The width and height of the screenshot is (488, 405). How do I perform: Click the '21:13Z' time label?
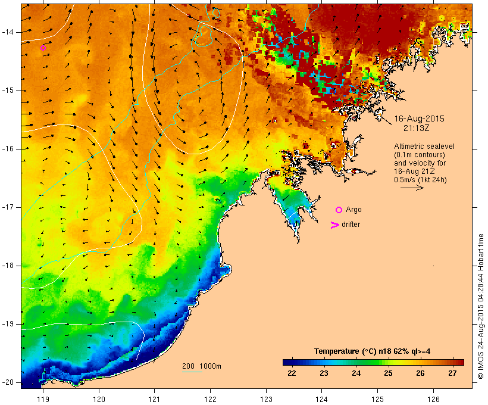pyautogui.click(x=417, y=128)
